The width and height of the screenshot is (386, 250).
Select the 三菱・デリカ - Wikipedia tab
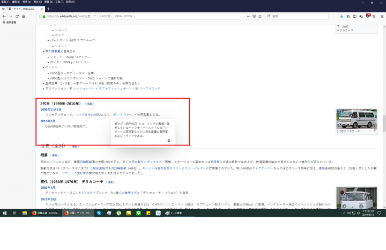click(x=22, y=9)
